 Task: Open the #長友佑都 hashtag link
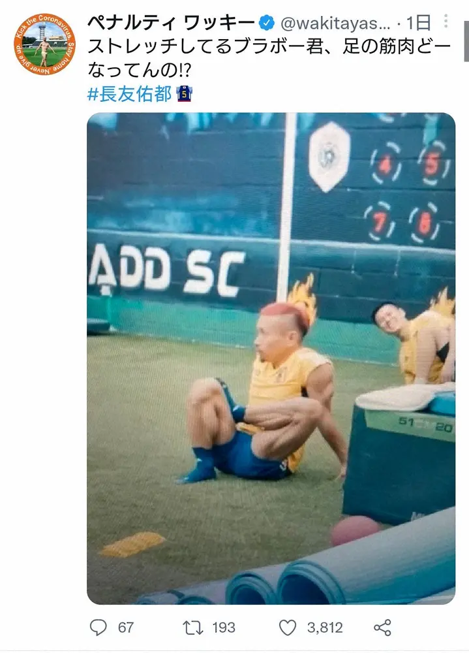point(129,94)
